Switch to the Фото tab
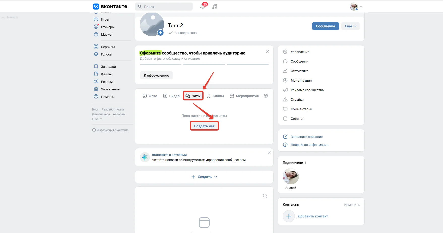This screenshot has width=443, height=233. pyautogui.click(x=150, y=96)
